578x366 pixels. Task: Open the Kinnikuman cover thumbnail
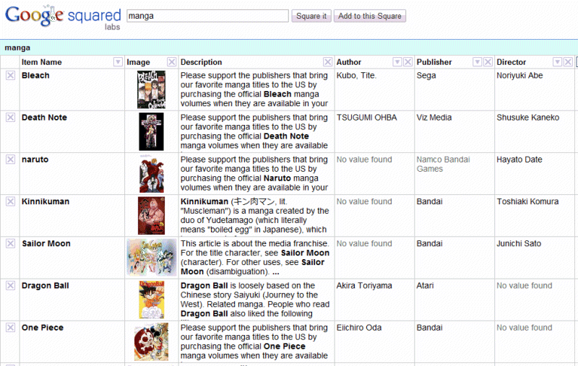(x=151, y=215)
